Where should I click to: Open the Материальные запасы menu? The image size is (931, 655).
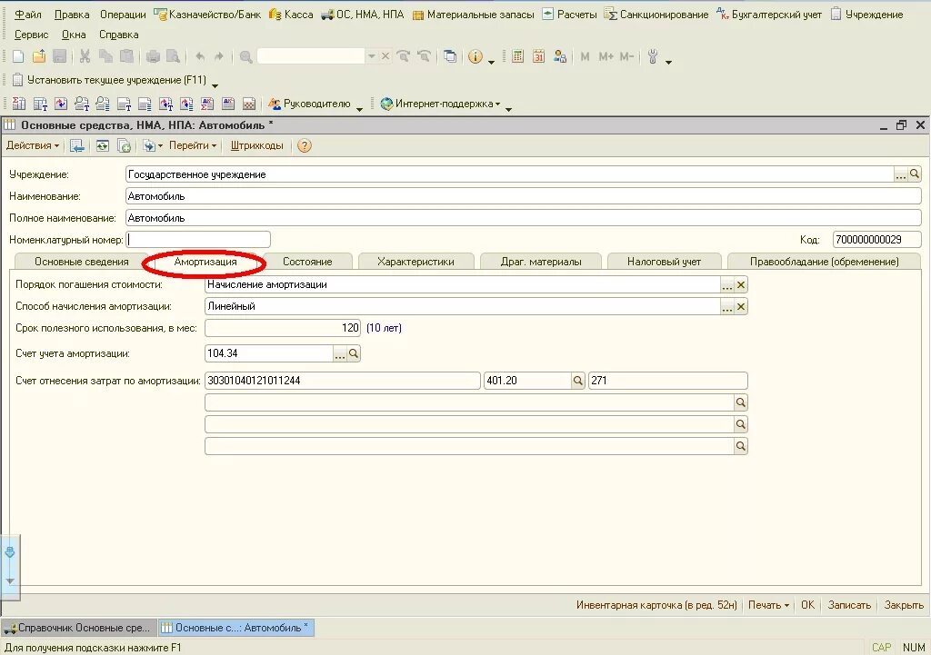click(473, 15)
